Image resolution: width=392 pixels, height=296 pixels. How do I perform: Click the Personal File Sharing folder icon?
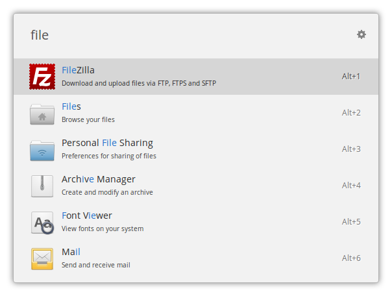point(42,149)
